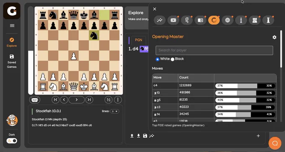Open the YouTube video panel icon
This screenshot has height=152, width=285.
tap(173, 20)
